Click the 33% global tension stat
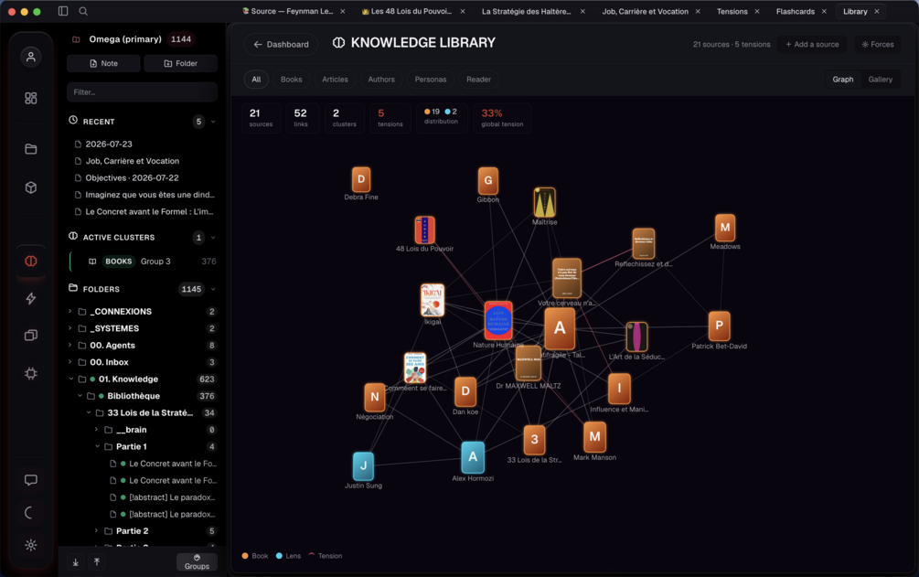 (x=502, y=117)
